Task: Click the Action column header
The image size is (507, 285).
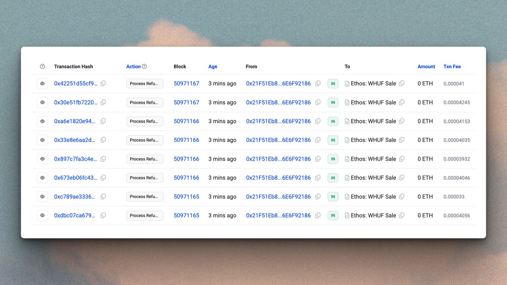Action: click(x=134, y=66)
